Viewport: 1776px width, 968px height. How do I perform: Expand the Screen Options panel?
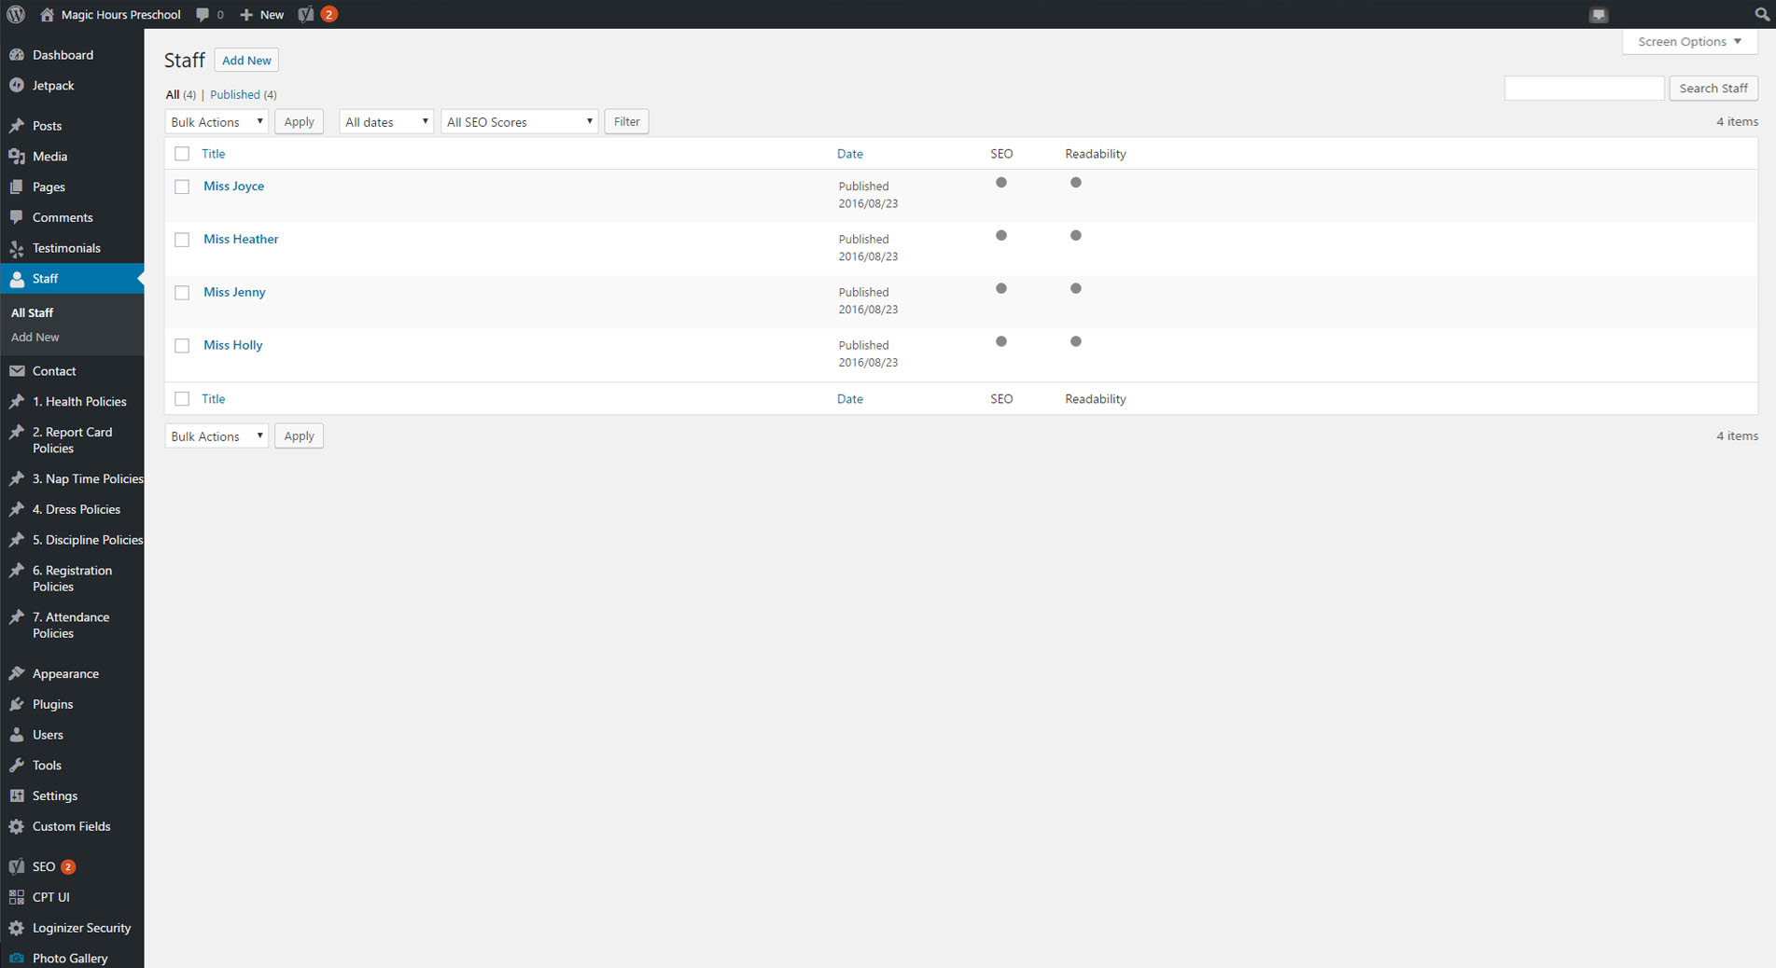tap(1688, 41)
